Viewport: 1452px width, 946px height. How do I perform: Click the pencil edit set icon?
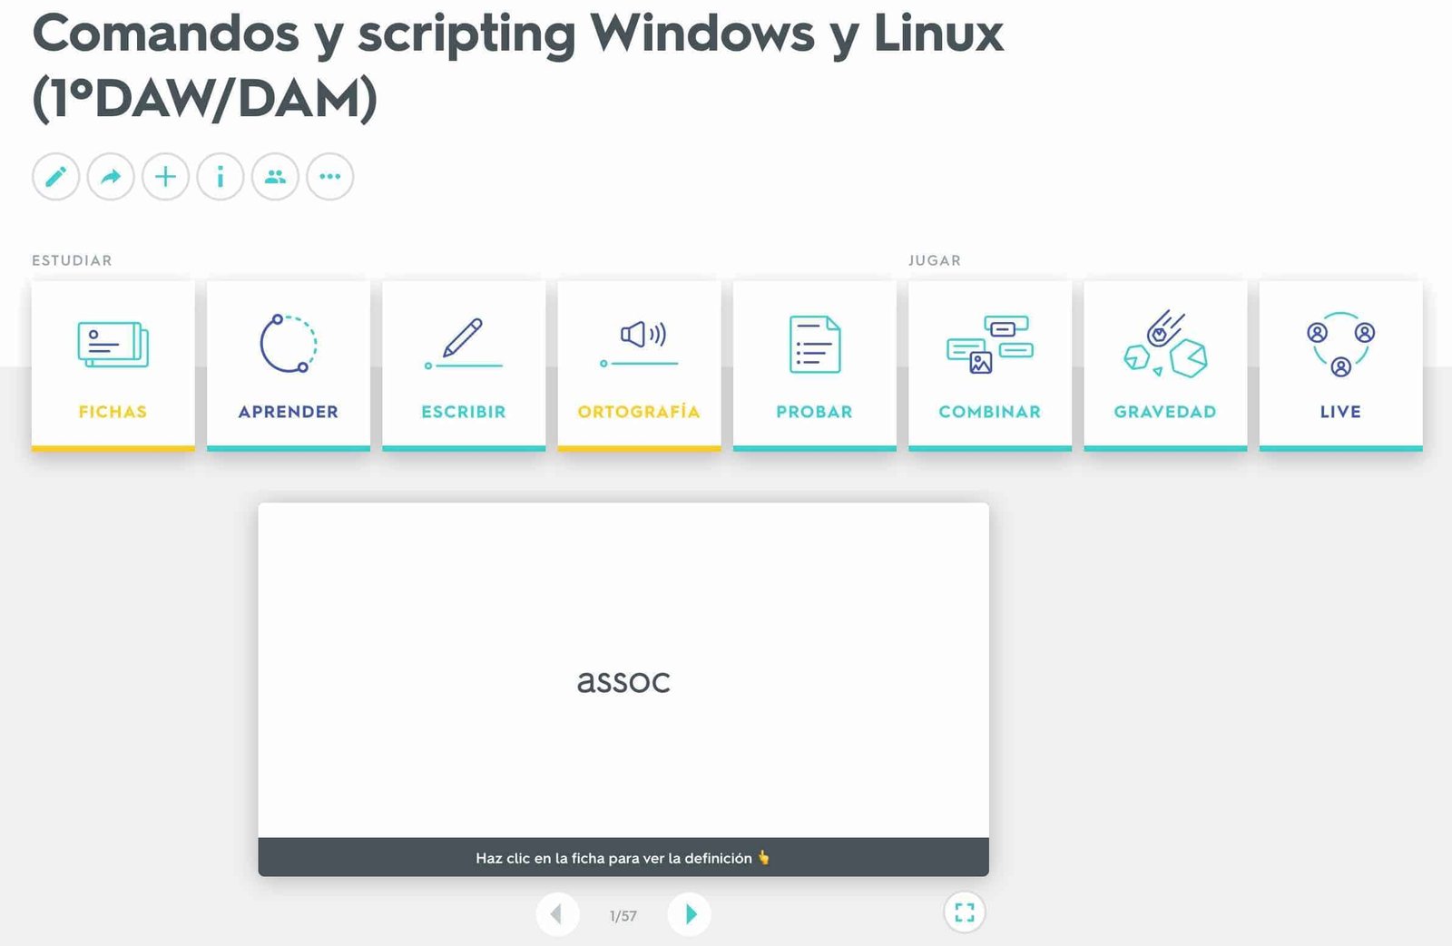coord(55,176)
